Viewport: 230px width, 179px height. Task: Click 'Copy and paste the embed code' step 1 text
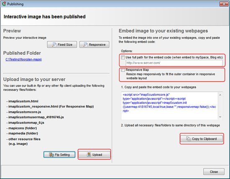coord(158,87)
